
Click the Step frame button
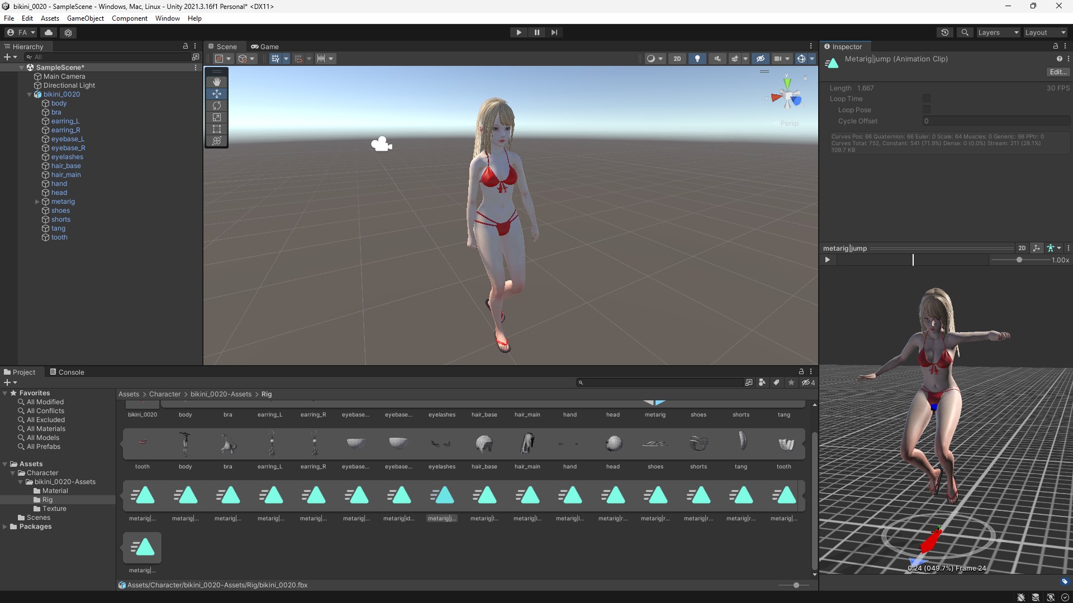554,32
